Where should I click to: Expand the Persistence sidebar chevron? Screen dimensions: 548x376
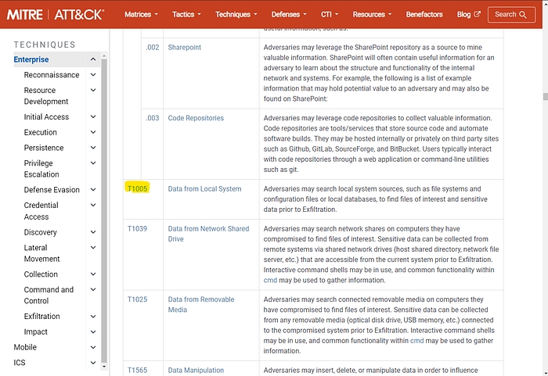coord(93,148)
